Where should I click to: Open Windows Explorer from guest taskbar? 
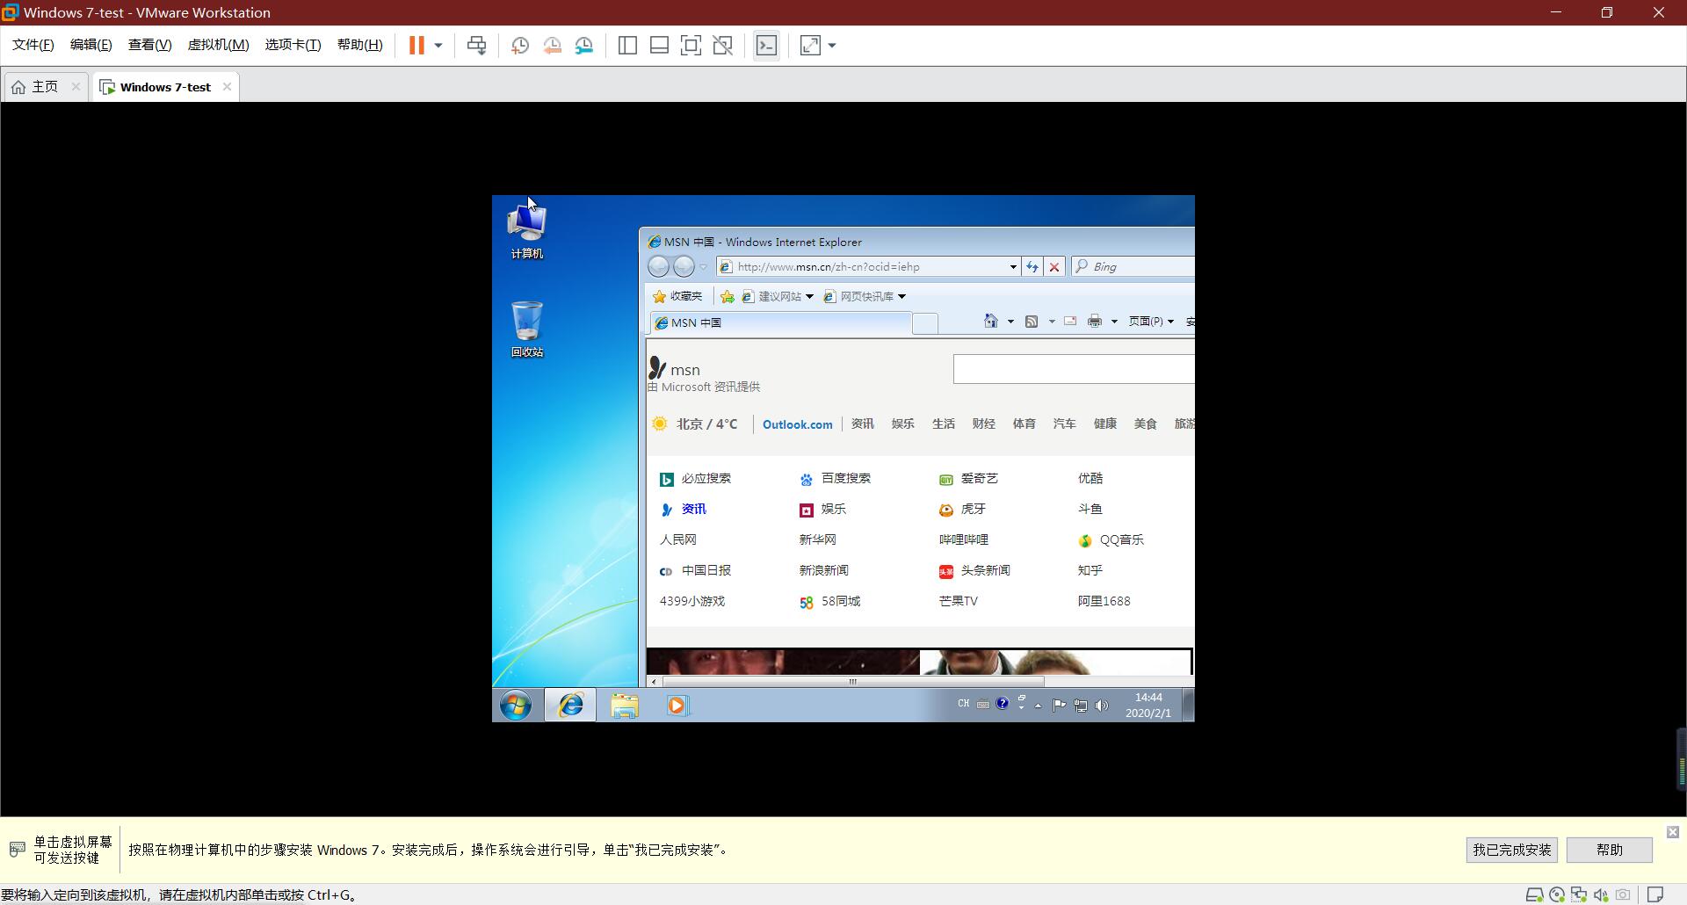coord(625,706)
